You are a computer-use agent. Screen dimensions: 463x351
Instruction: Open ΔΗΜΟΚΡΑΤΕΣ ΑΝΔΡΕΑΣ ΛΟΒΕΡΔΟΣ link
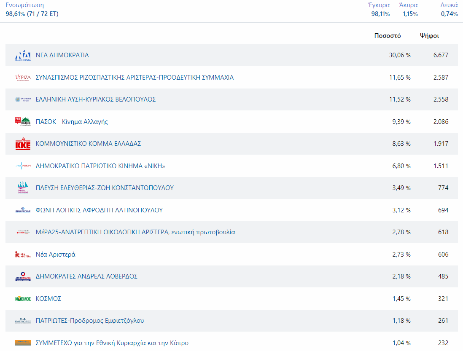coord(86,276)
